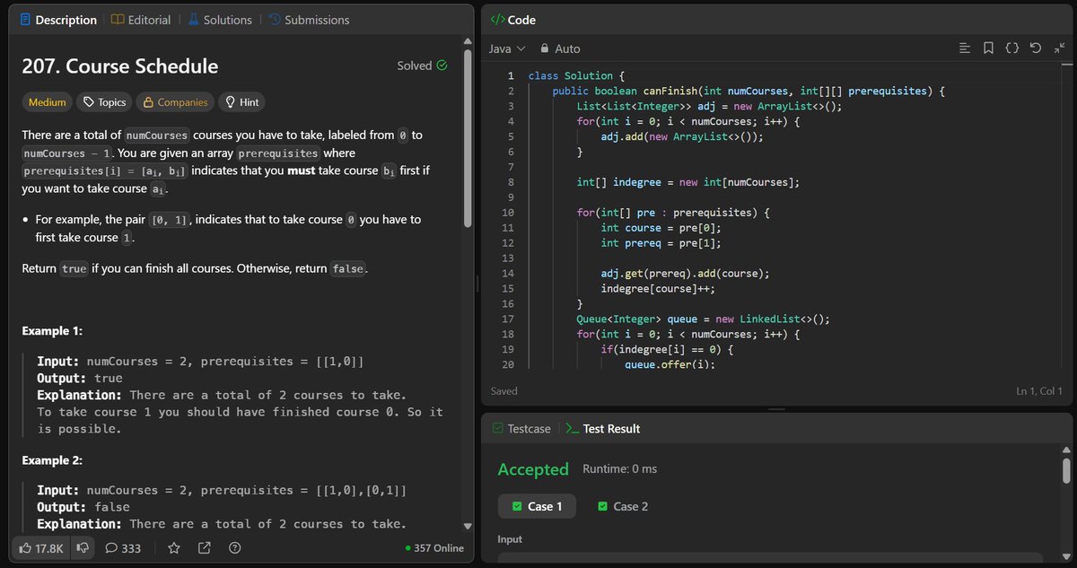This screenshot has width=1077, height=568.
Task: Click the divider handle above Testcase panel
Action: (x=777, y=409)
